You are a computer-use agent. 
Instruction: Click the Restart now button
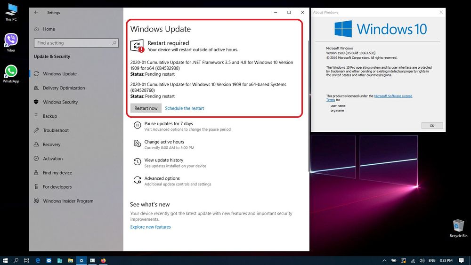point(146,108)
